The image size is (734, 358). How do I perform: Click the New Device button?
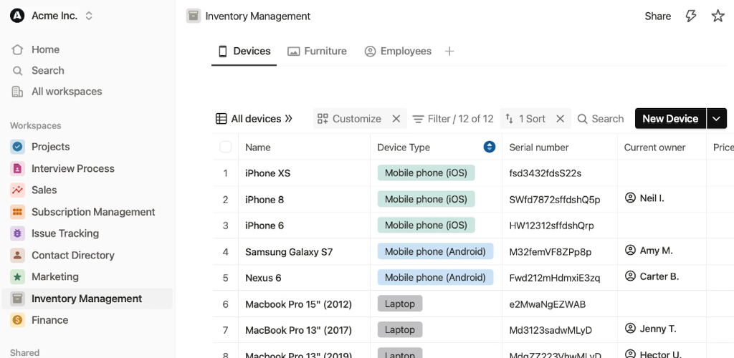pos(670,119)
